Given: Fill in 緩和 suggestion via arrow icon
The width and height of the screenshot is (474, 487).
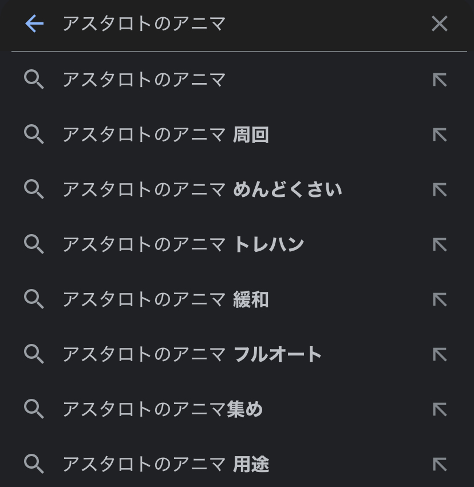Looking at the screenshot, I should (x=439, y=300).
